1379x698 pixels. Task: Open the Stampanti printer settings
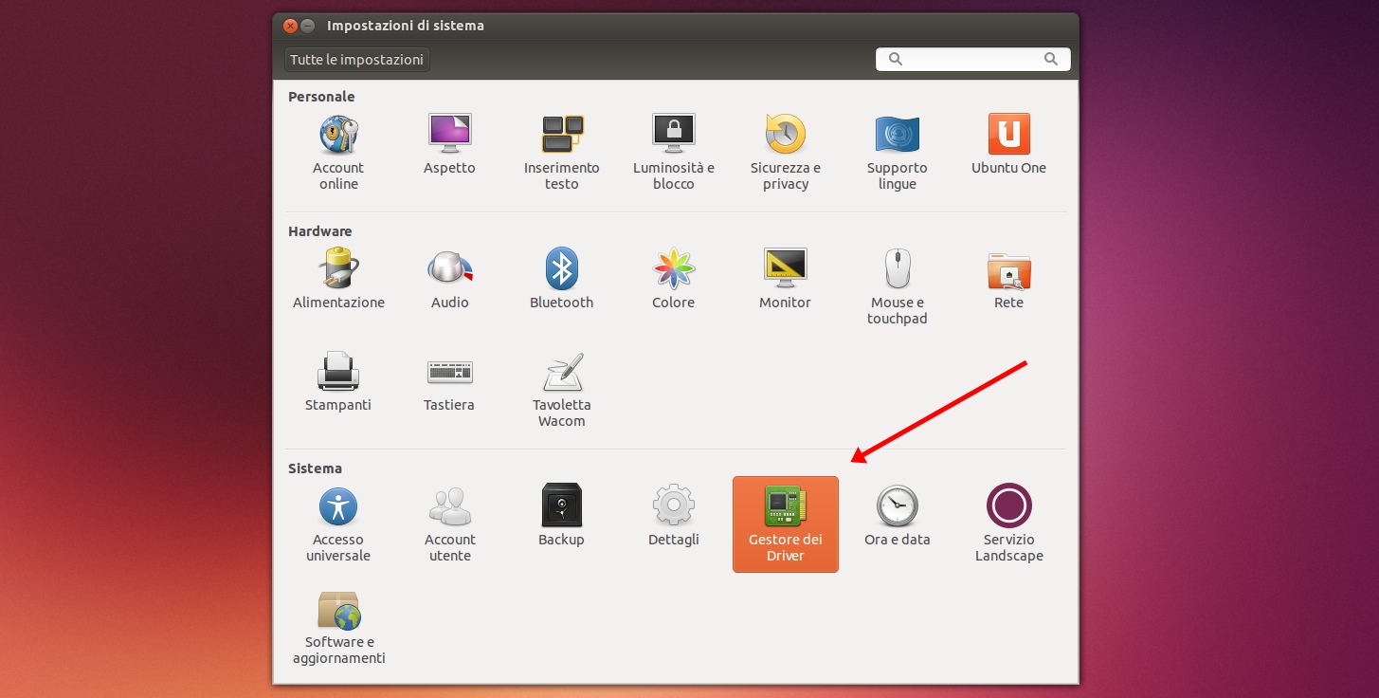[x=337, y=379]
